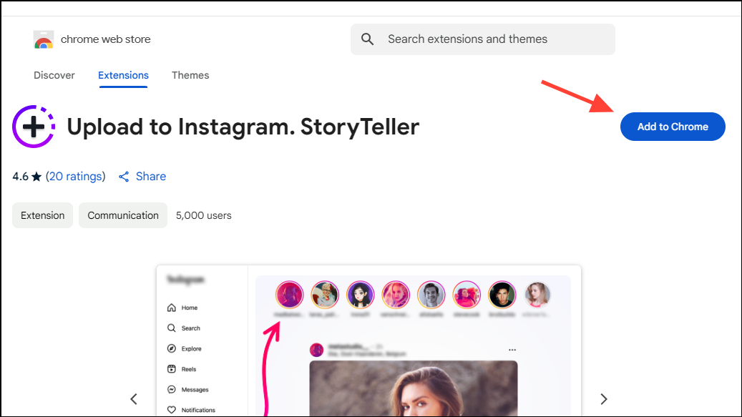Show the previous screenshot with left chevron
The height and width of the screenshot is (417, 742).
click(x=134, y=399)
